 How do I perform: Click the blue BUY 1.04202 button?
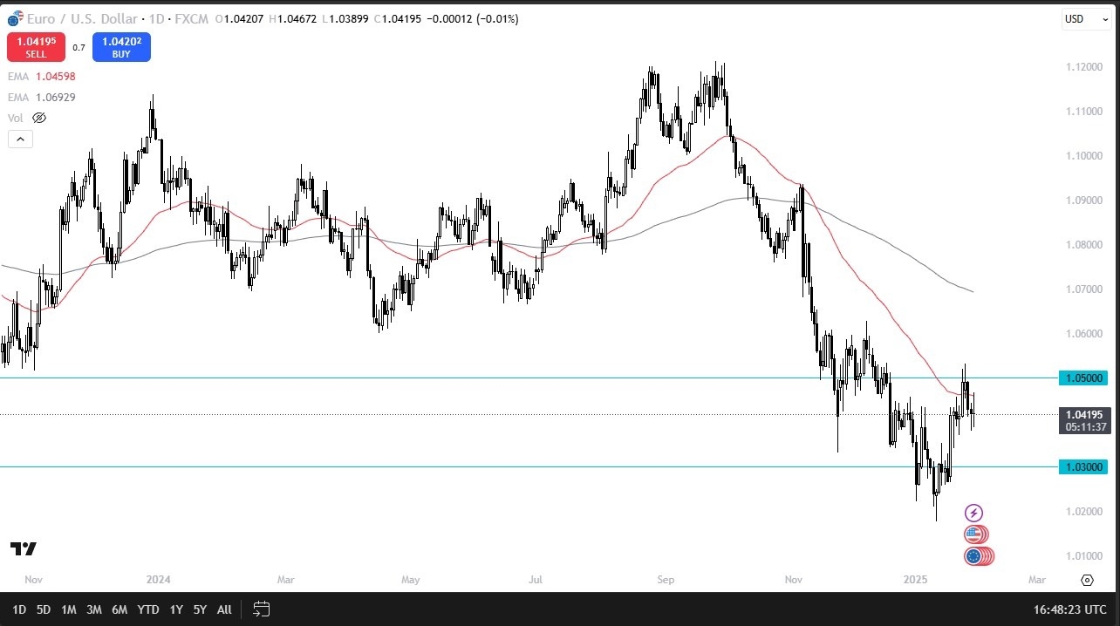(x=121, y=47)
